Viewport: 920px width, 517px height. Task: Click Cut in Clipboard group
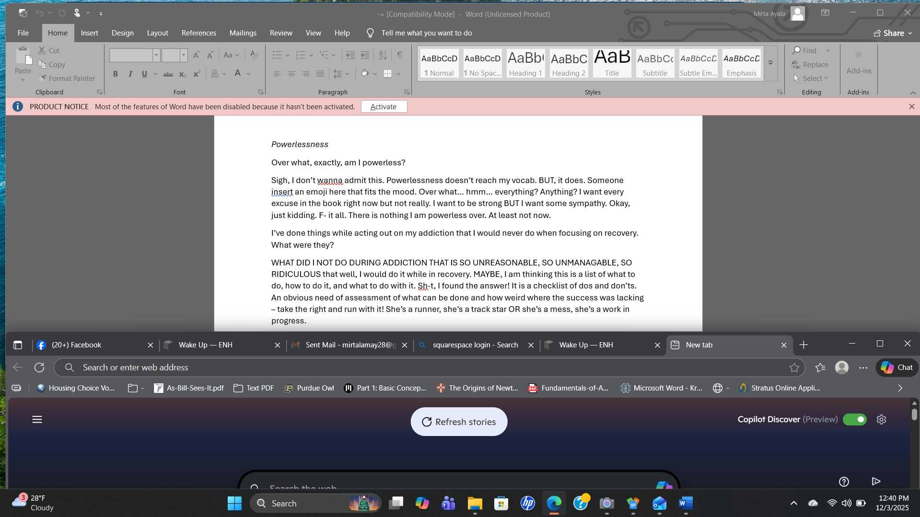[x=49, y=50]
